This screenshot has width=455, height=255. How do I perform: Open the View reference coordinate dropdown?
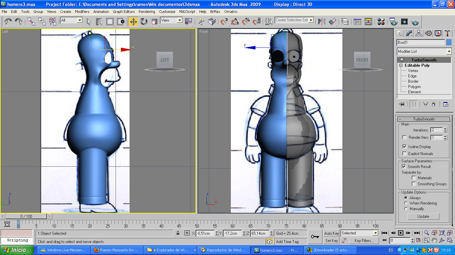180,20
